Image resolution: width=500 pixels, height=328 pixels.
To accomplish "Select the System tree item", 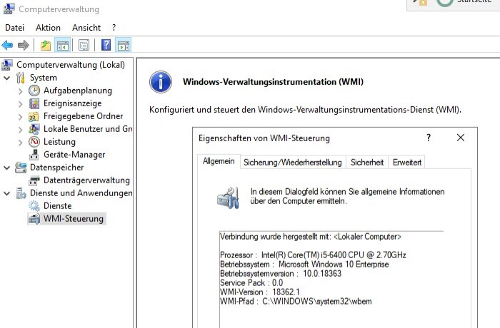I will click(44, 78).
